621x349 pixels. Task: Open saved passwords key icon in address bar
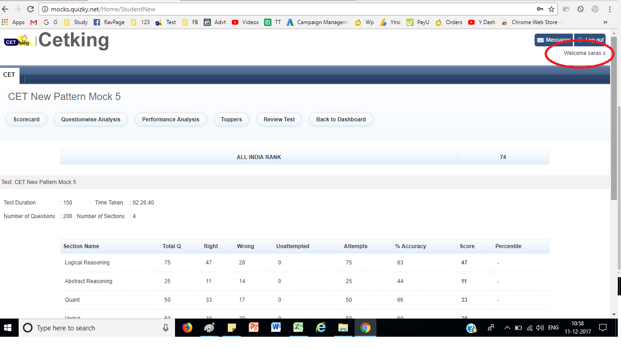540,9
